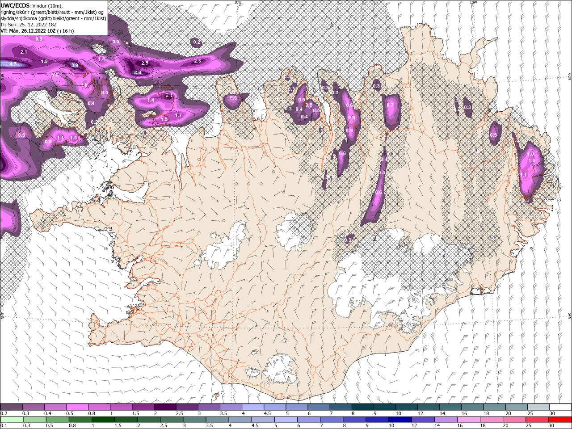This screenshot has height=429, width=572.
Task: Click the '20W' longitude label
Action: pos(238,2)
